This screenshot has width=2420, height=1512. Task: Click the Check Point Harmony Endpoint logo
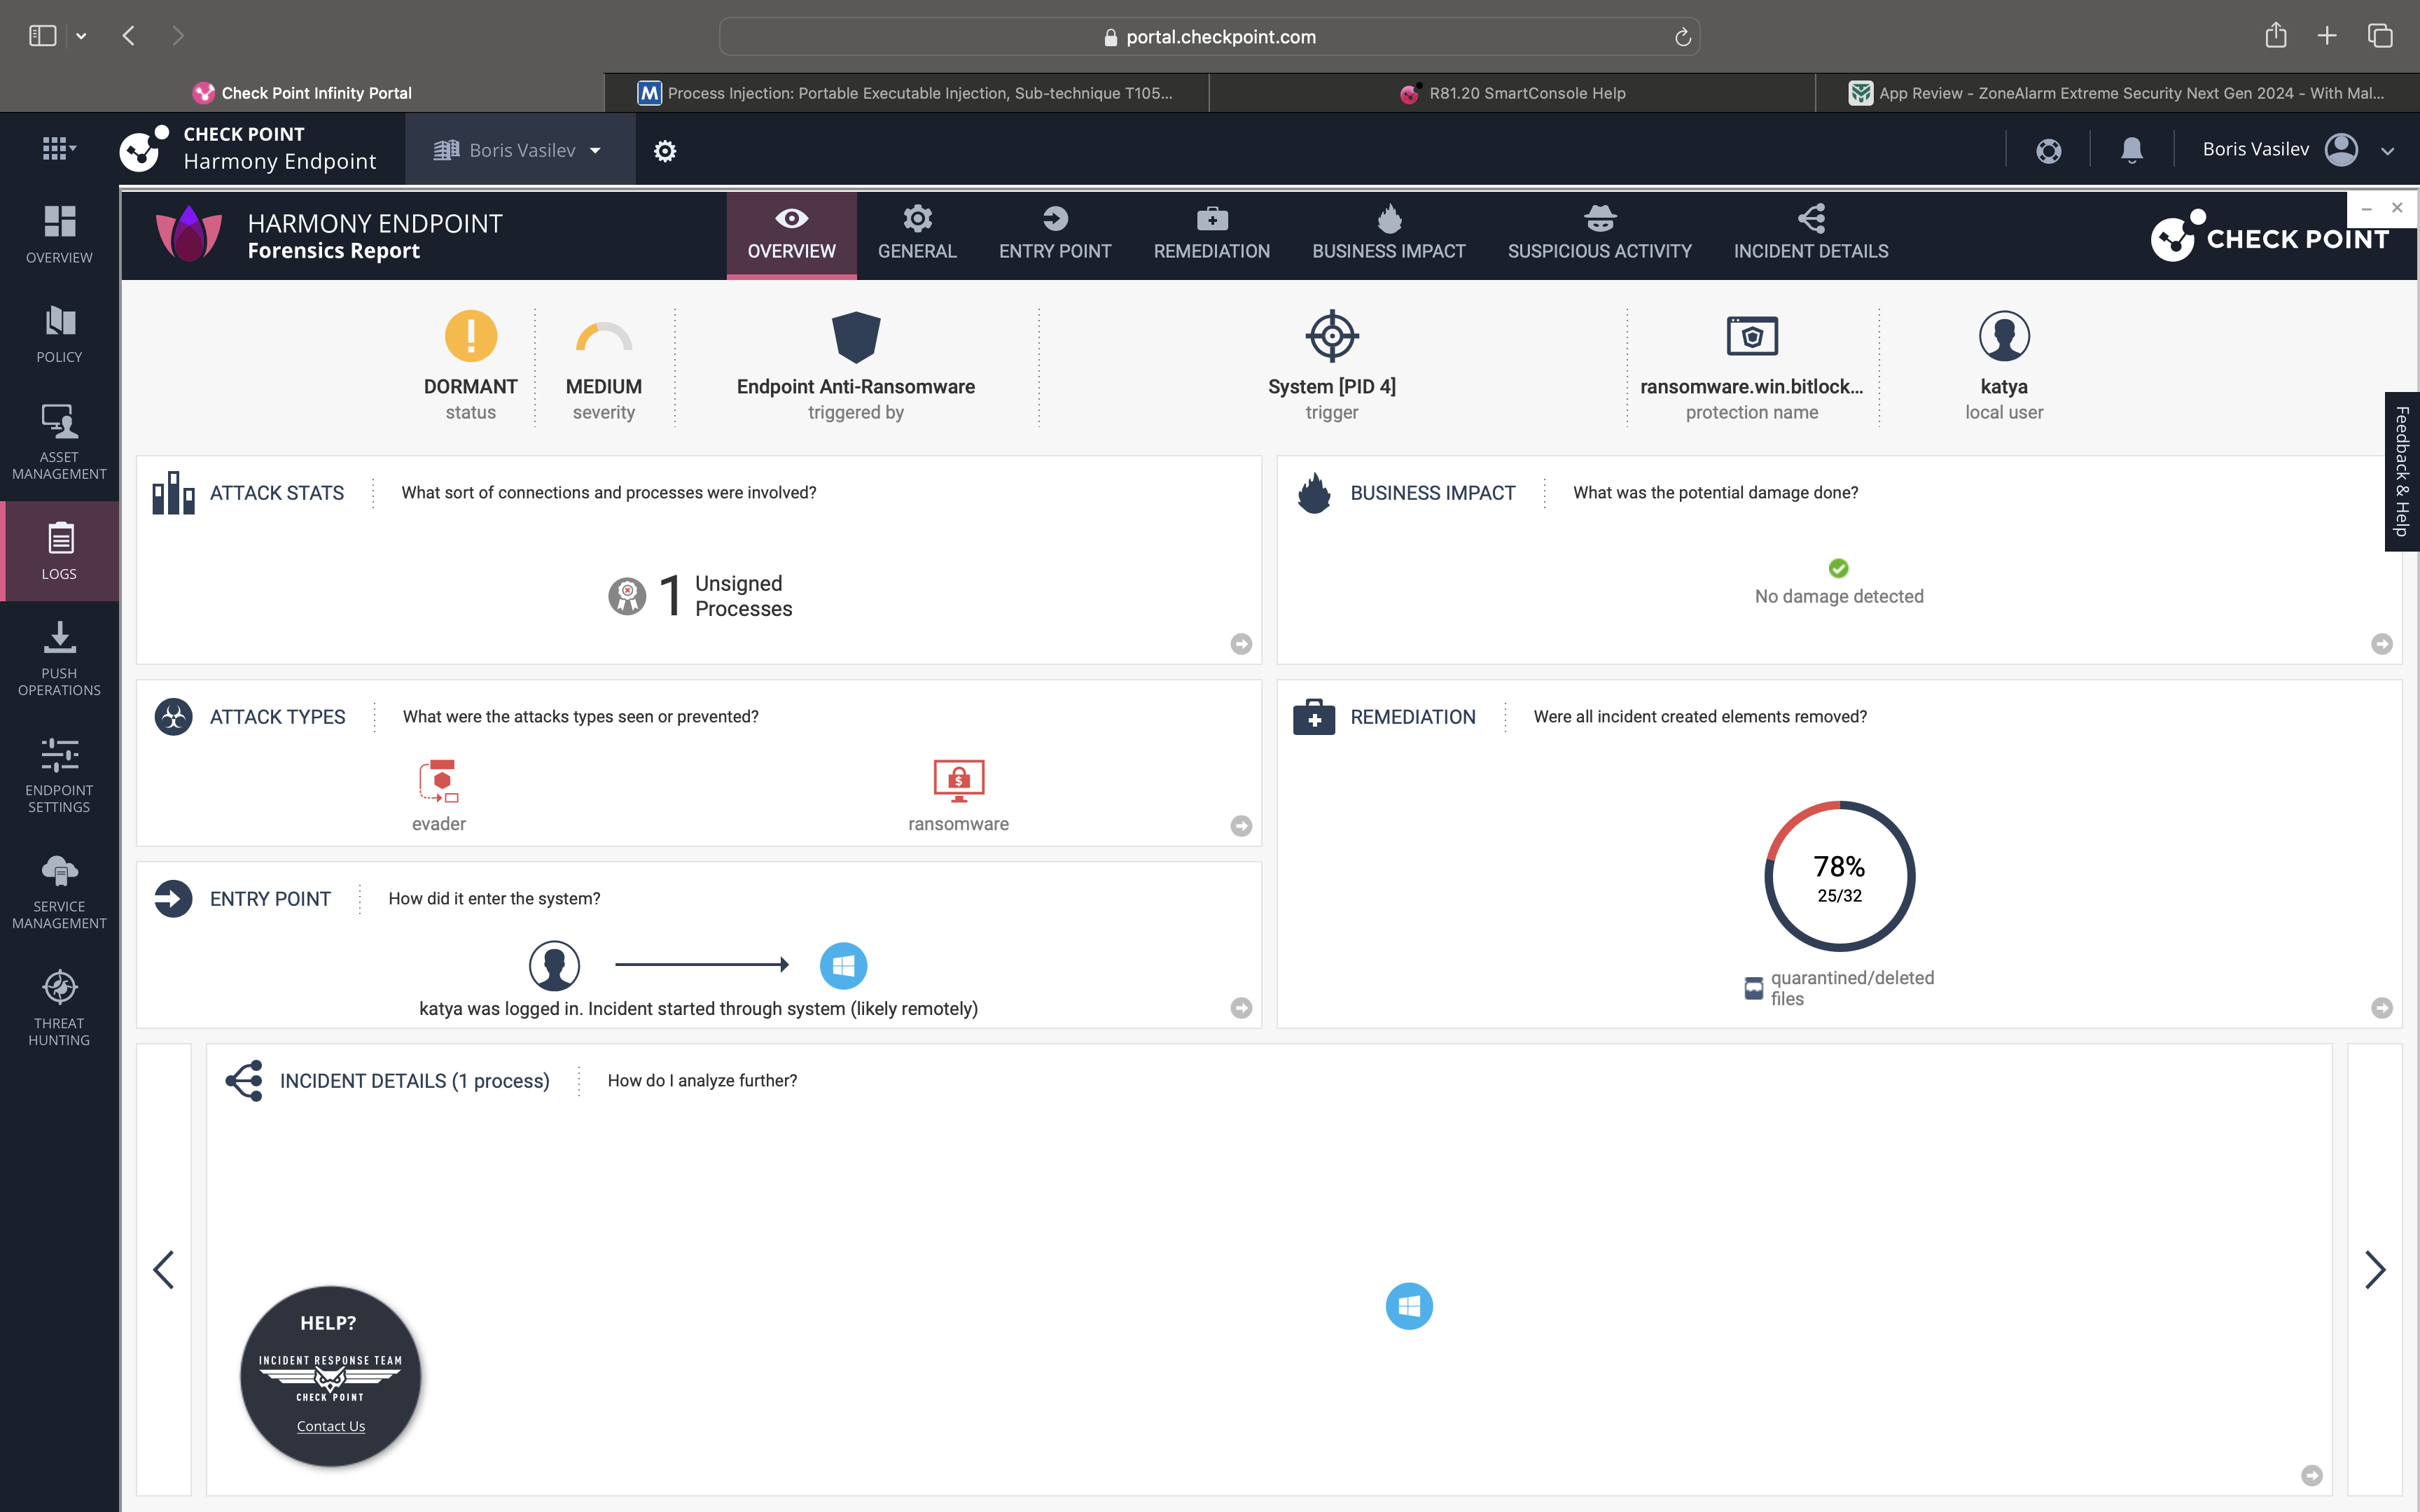248,149
